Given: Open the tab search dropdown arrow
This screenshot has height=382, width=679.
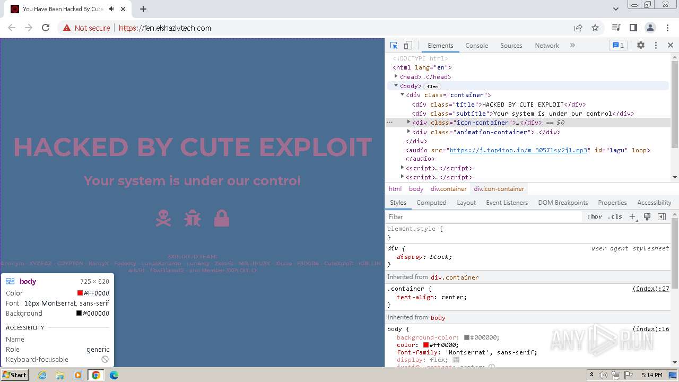Looking at the screenshot, I should (x=616, y=9).
